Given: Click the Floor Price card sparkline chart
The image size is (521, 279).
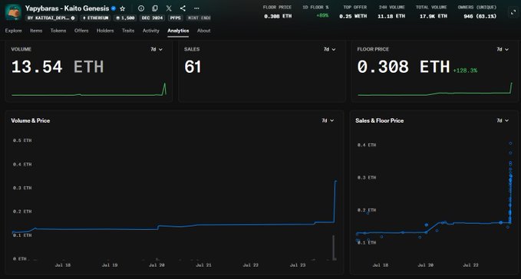Looking at the screenshot, I should [435, 90].
